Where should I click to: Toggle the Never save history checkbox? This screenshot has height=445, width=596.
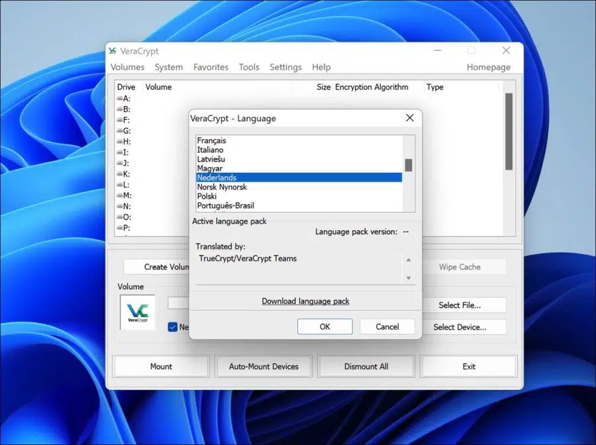coord(173,327)
